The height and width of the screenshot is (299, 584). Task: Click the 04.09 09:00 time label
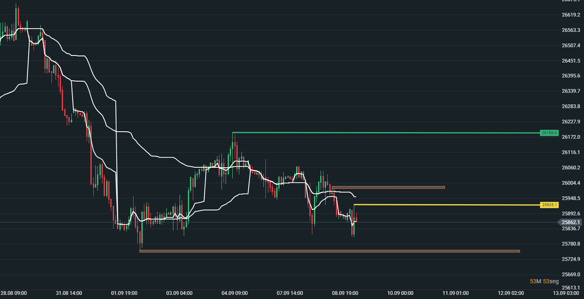(235, 293)
